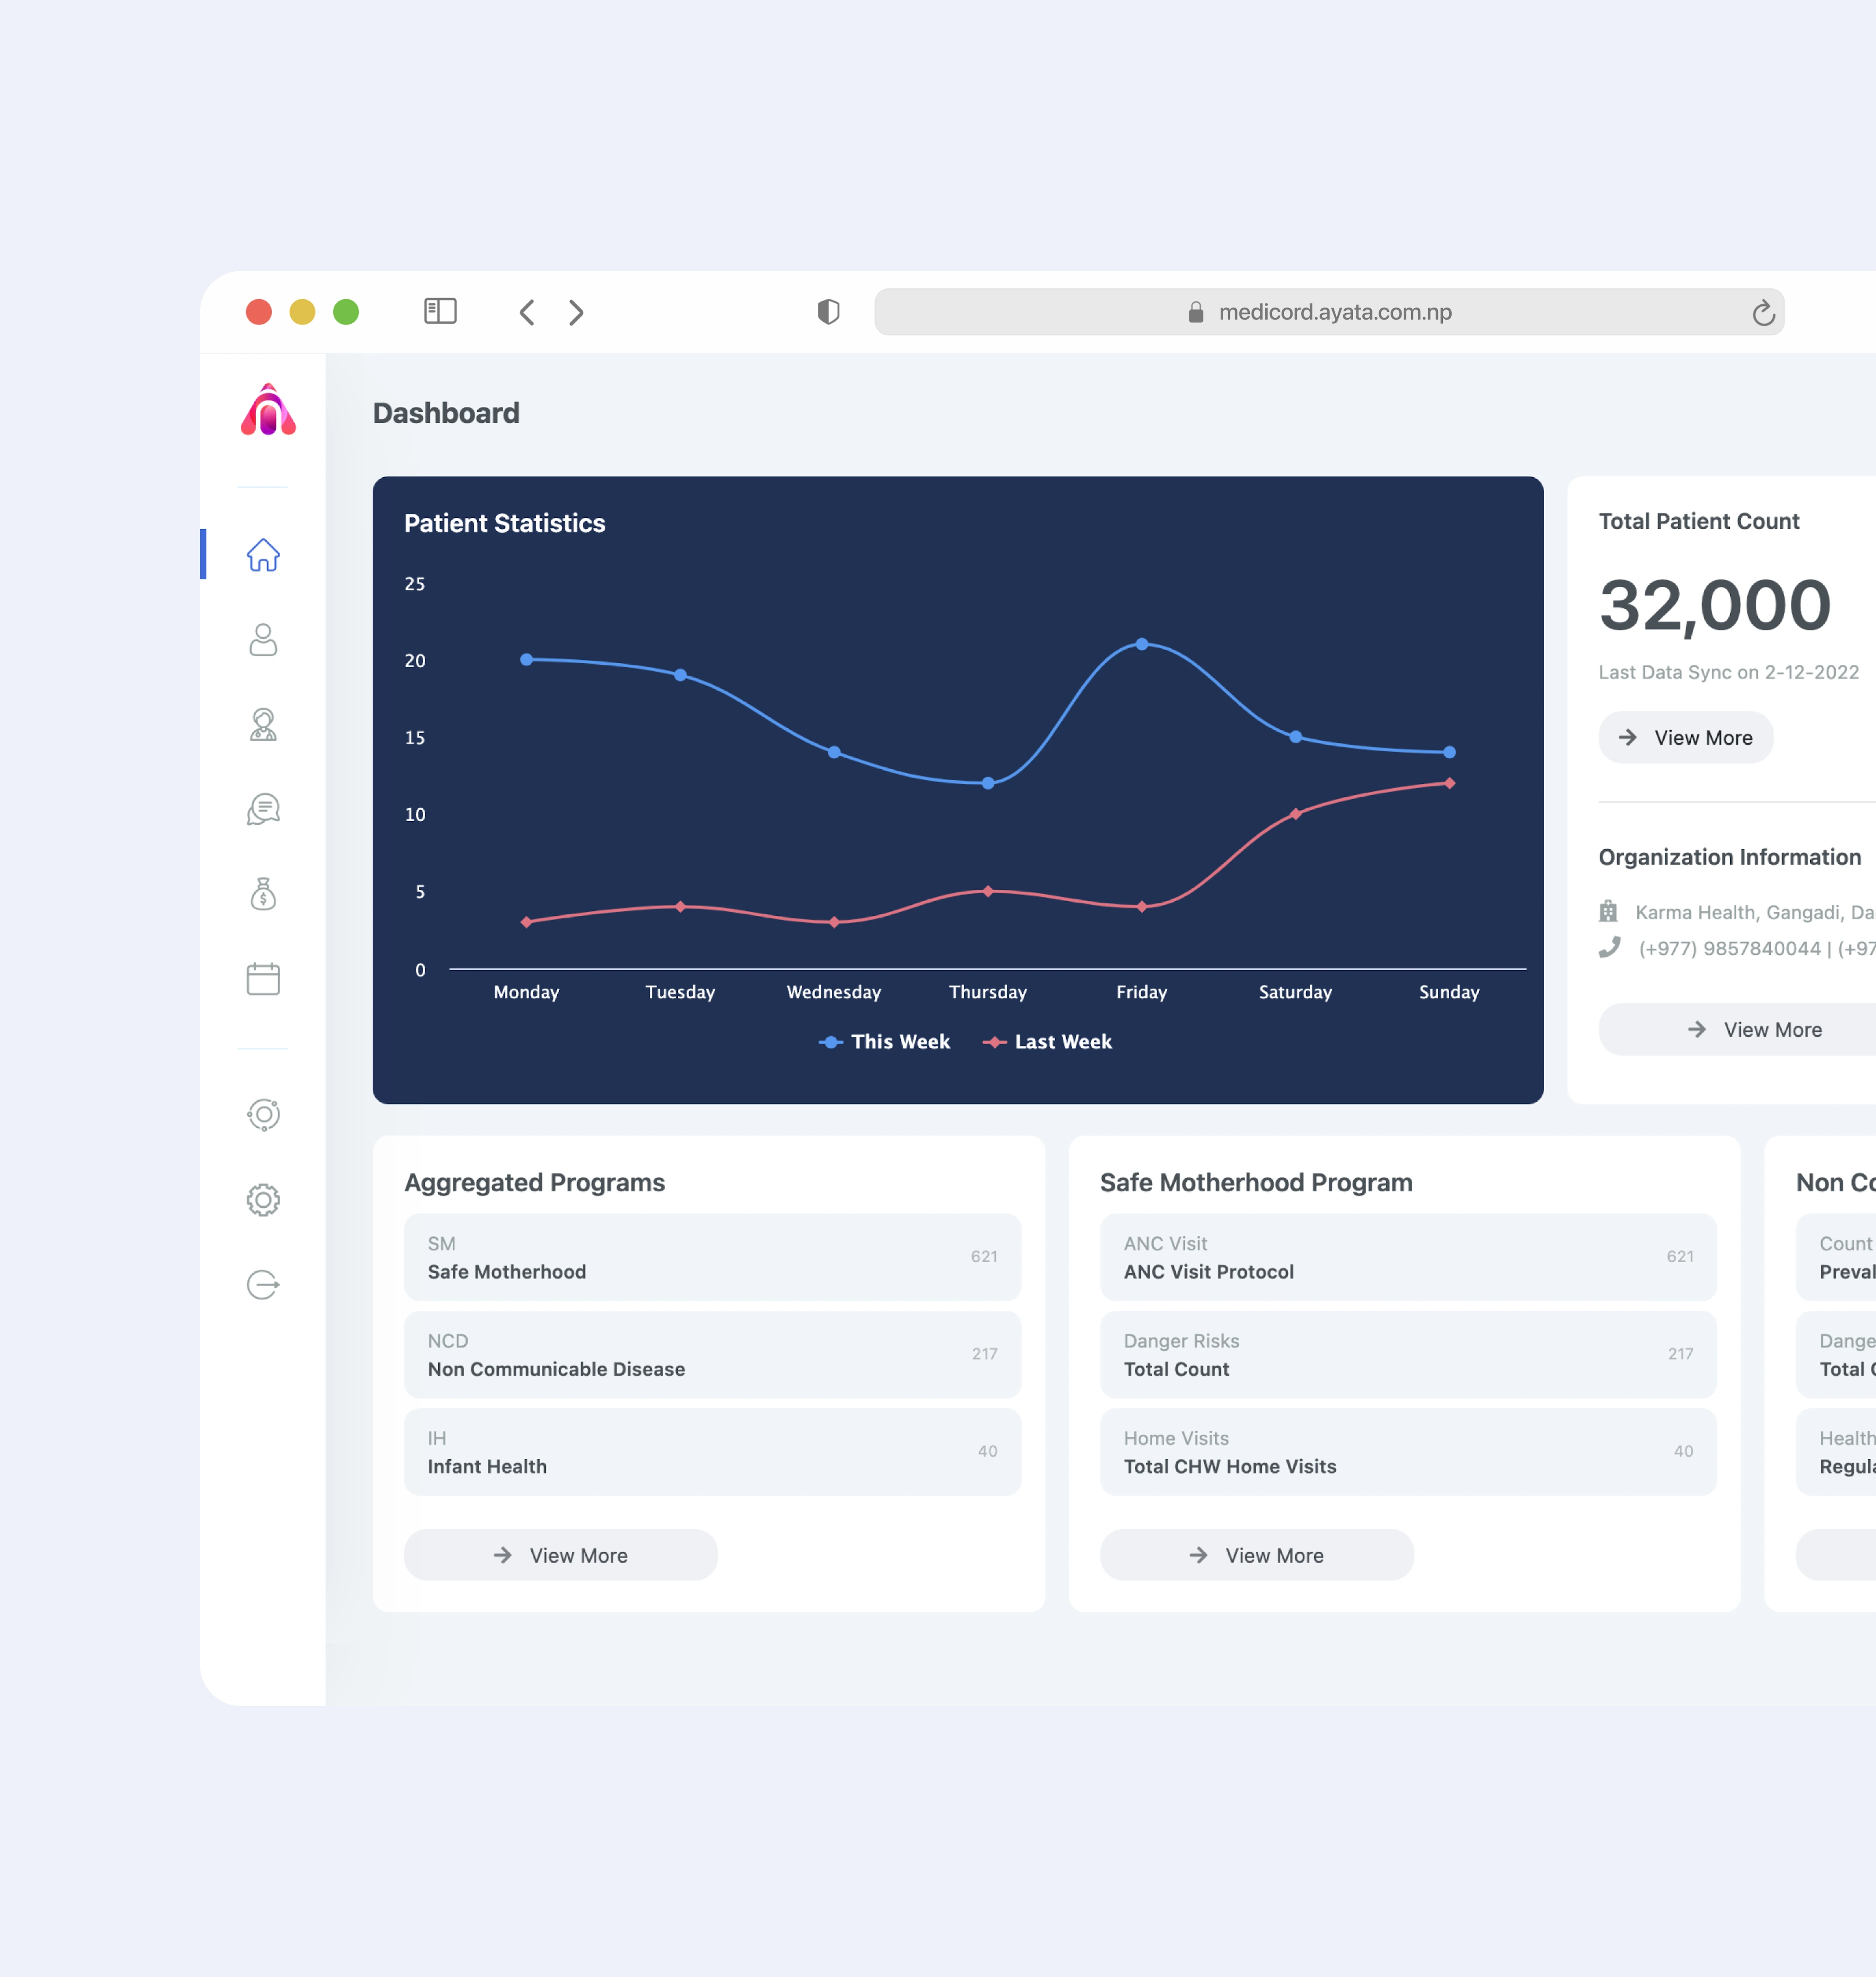Open the chat messages sidebar icon
This screenshot has width=1876, height=1977.
click(263, 809)
